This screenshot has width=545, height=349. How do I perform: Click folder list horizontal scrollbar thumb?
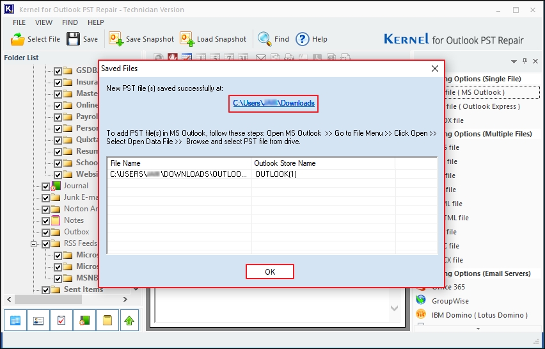coord(49,299)
